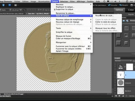Hide the Bordure layer via eye icon
This screenshot has width=135, height=101.
pyautogui.click(x=115, y=91)
